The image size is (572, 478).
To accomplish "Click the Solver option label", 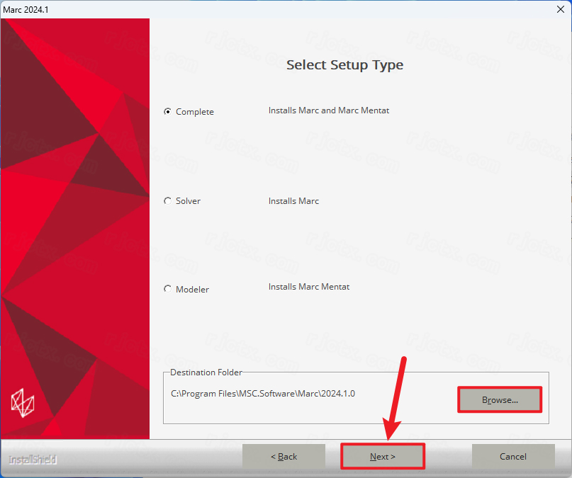I will coord(189,200).
